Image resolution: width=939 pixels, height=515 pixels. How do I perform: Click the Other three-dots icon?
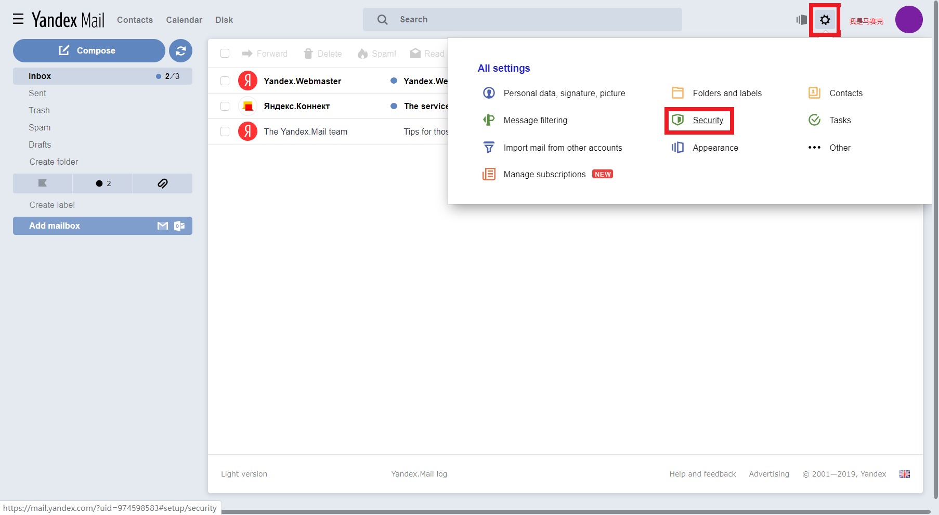click(x=814, y=148)
